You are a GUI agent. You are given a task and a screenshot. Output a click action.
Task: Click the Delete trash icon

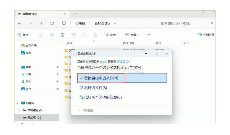[95, 35]
